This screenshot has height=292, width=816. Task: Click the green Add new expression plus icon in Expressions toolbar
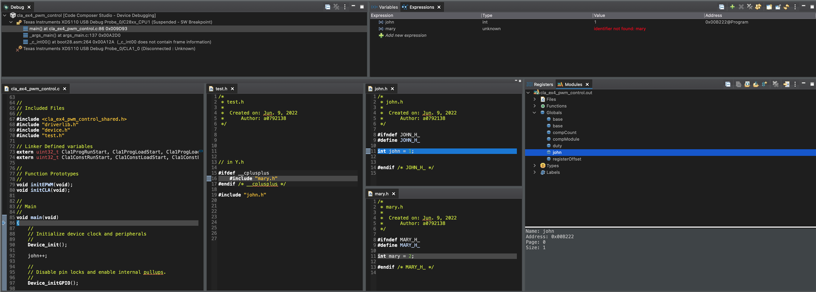click(x=732, y=7)
